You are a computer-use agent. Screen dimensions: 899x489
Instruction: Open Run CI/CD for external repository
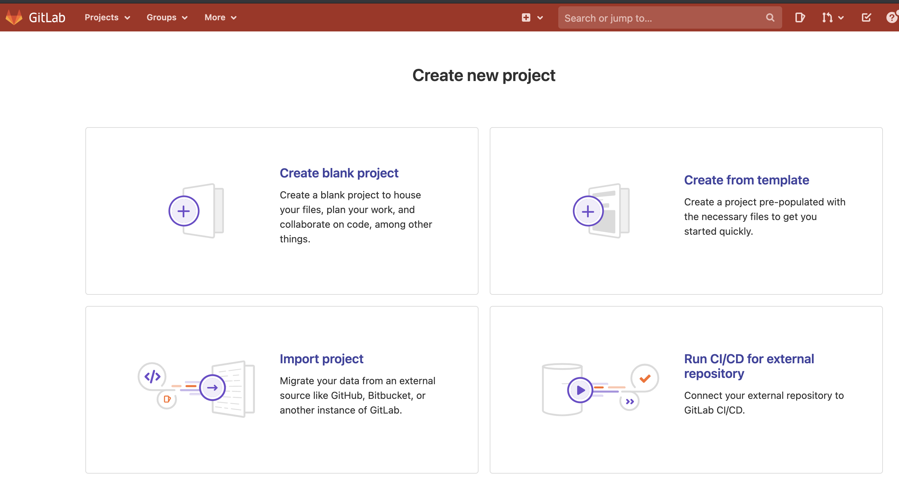point(749,366)
